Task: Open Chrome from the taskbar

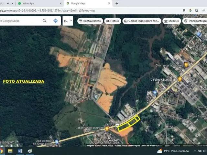Action: [1, 151]
